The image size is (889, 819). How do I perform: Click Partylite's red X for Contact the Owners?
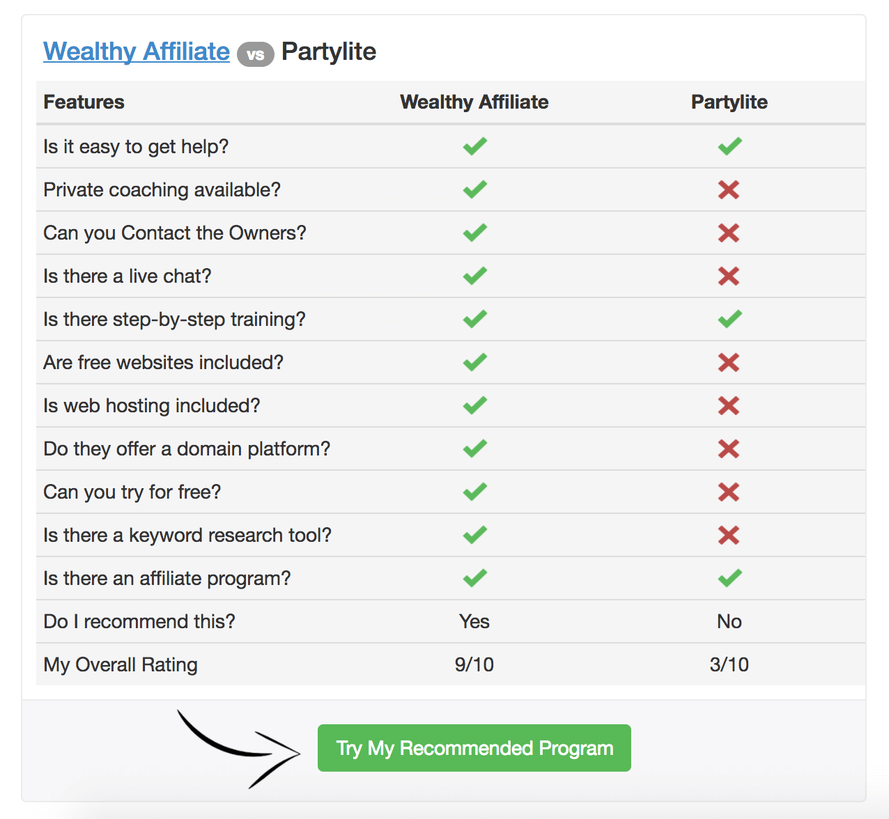coord(729,233)
